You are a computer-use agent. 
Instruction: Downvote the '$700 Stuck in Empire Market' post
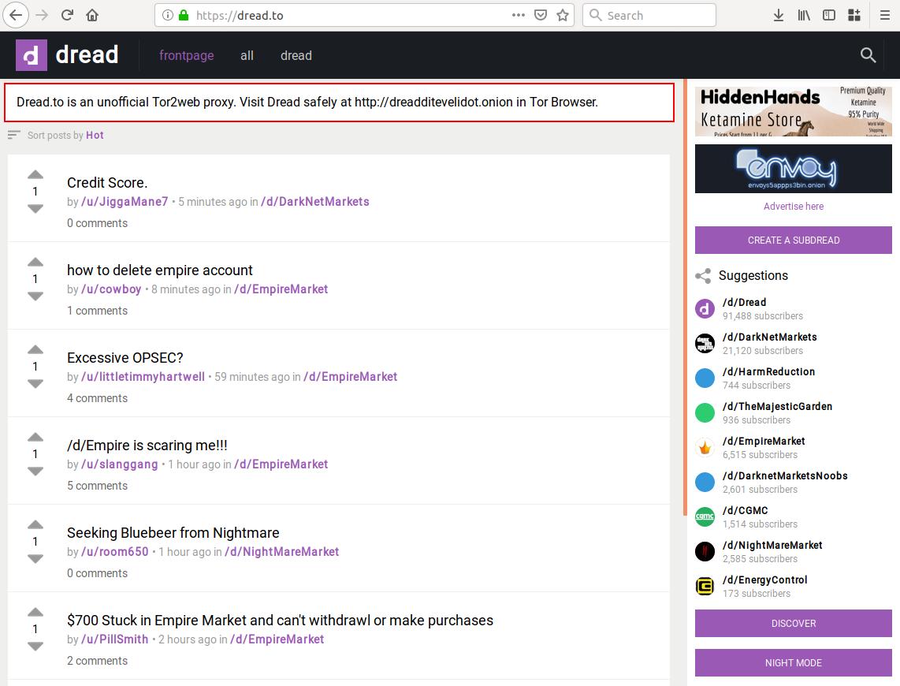pos(35,647)
